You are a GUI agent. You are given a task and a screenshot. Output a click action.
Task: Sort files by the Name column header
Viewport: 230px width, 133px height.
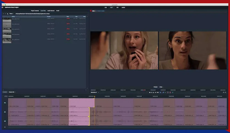click(x=13, y=16)
